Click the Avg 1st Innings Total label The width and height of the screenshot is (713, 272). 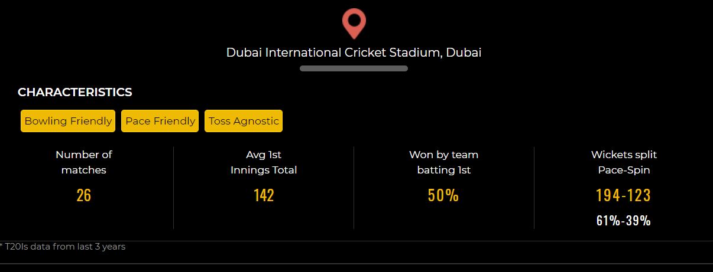[264, 162]
